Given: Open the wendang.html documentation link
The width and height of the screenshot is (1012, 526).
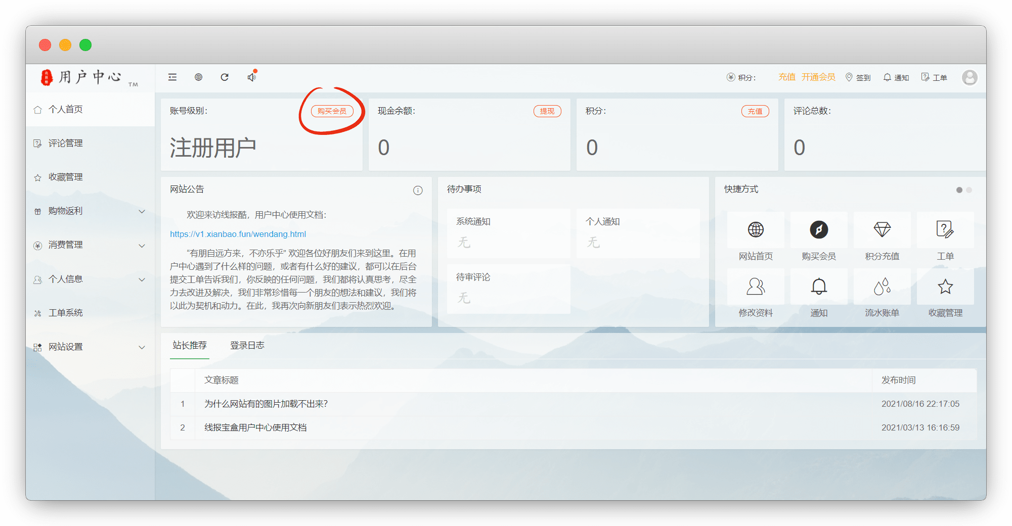Looking at the screenshot, I should 238,234.
